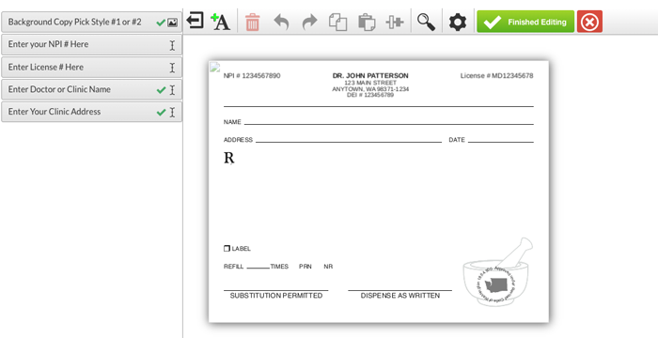Click mortar and pestle seal image

(x=497, y=272)
